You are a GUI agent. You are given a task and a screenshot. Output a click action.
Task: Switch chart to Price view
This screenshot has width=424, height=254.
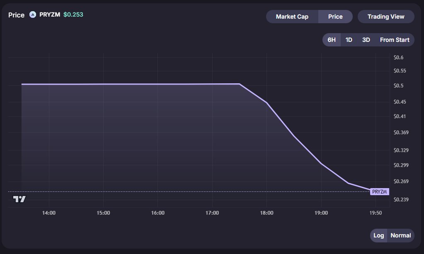tap(335, 17)
